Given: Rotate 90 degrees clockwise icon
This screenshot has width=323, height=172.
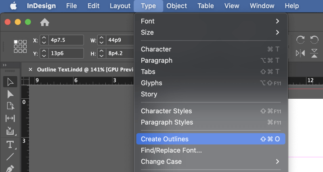Looking at the screenshot, I should (300, 40).
